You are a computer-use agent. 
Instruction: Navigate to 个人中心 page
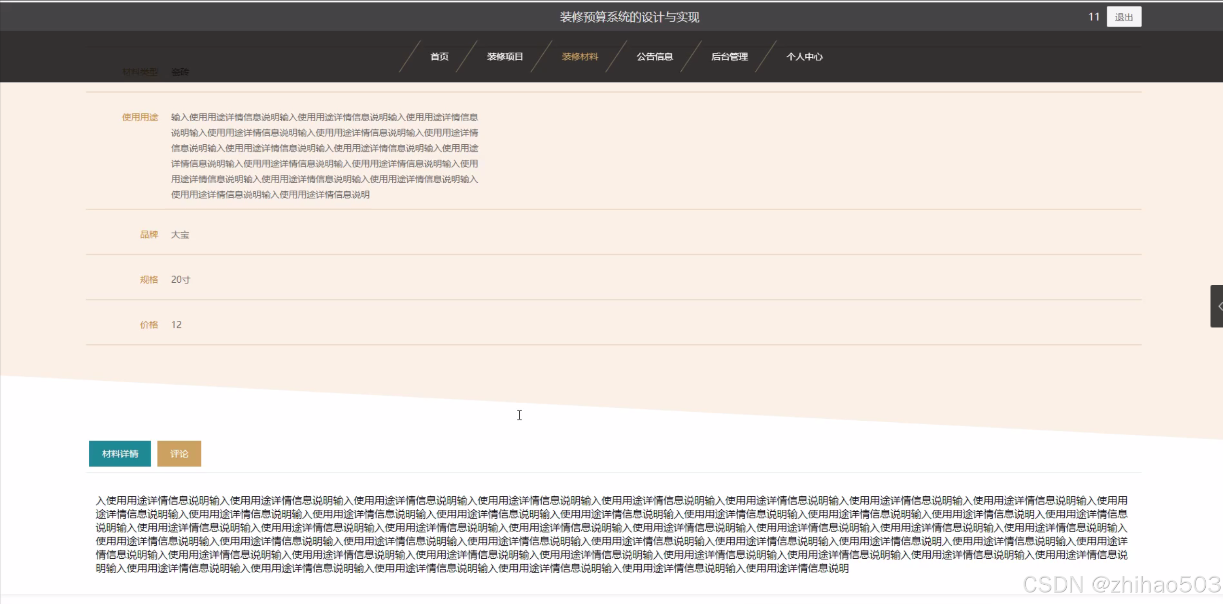(x=804, y=57)
